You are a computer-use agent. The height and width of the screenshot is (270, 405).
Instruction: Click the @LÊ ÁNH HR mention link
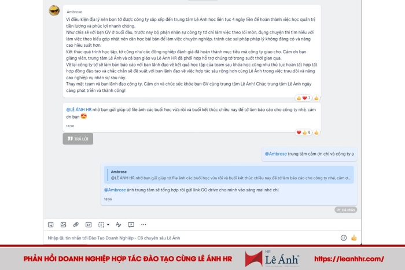click(79, 110)
